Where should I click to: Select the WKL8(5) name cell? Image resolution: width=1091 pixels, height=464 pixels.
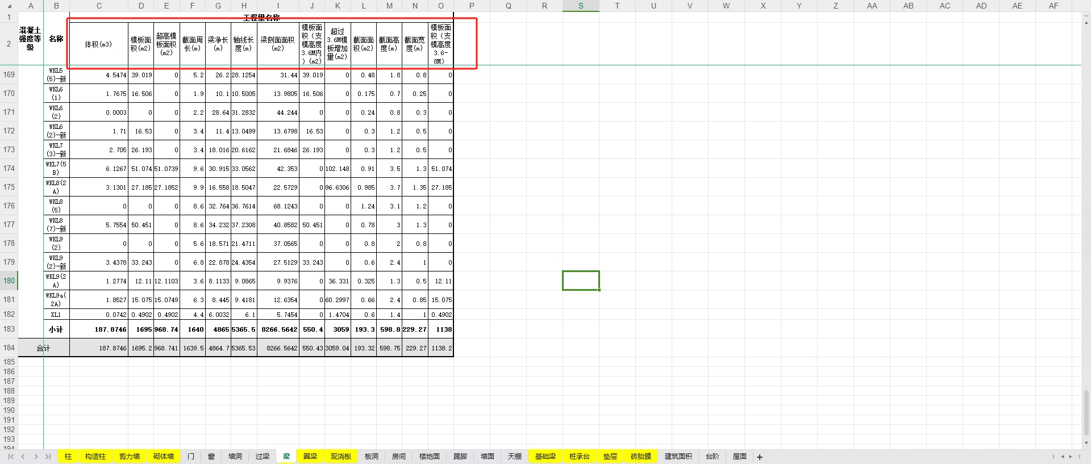point(56,206)
